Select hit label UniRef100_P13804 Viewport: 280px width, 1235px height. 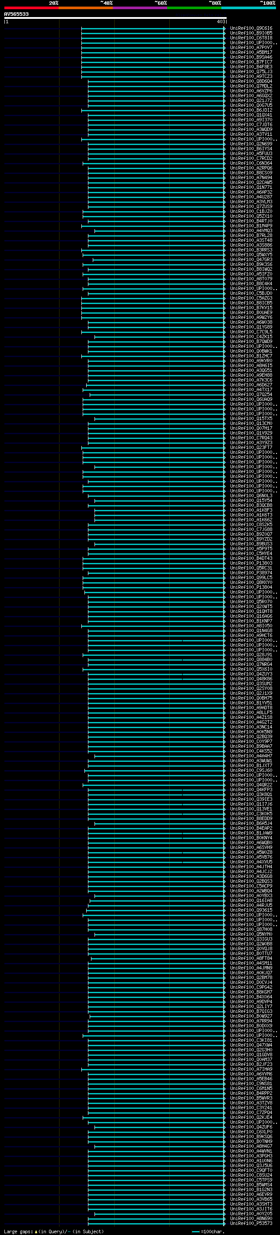click(x=251, y=587)
